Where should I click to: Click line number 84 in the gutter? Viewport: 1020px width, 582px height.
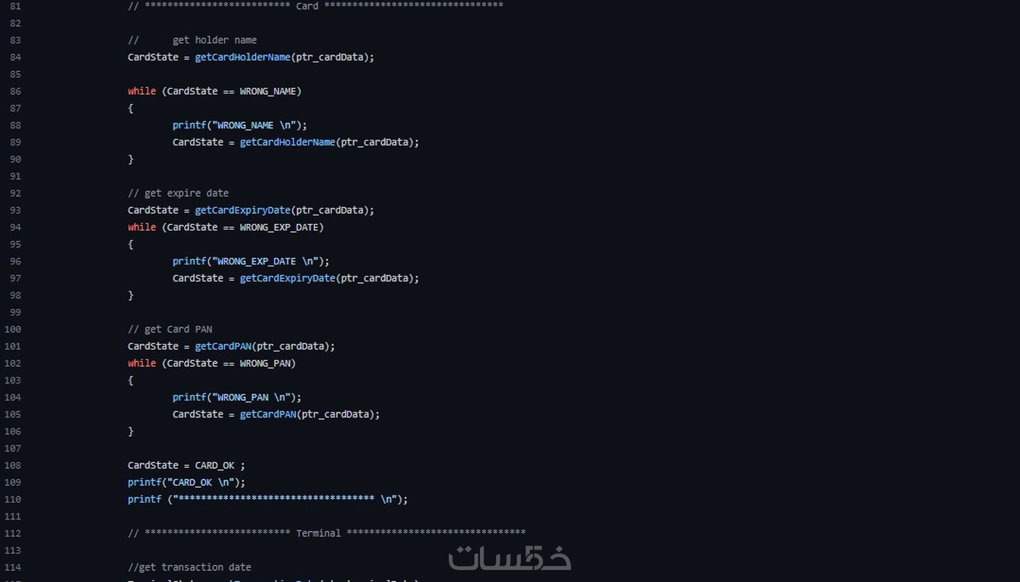pos(16,57)
